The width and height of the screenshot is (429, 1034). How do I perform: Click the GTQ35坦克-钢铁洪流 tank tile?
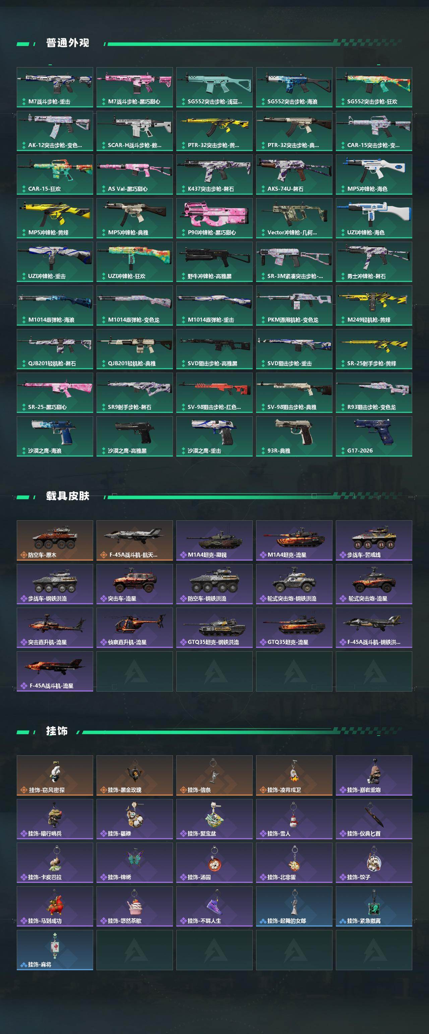tap(214, 627)
